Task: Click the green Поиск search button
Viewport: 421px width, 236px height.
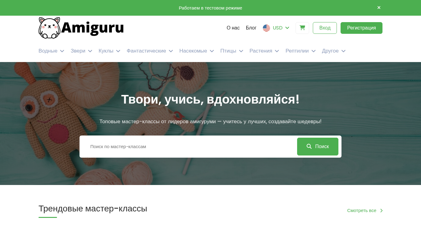Action: [318, 147]
